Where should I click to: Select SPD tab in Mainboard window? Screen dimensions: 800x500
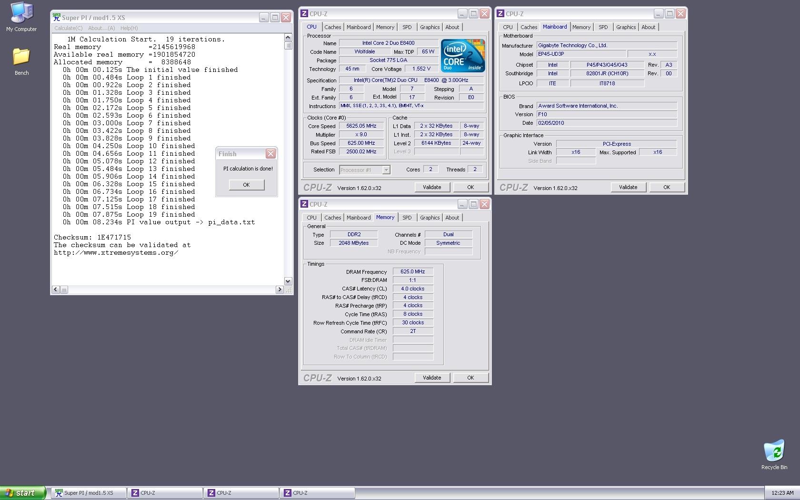pos(603,27)
